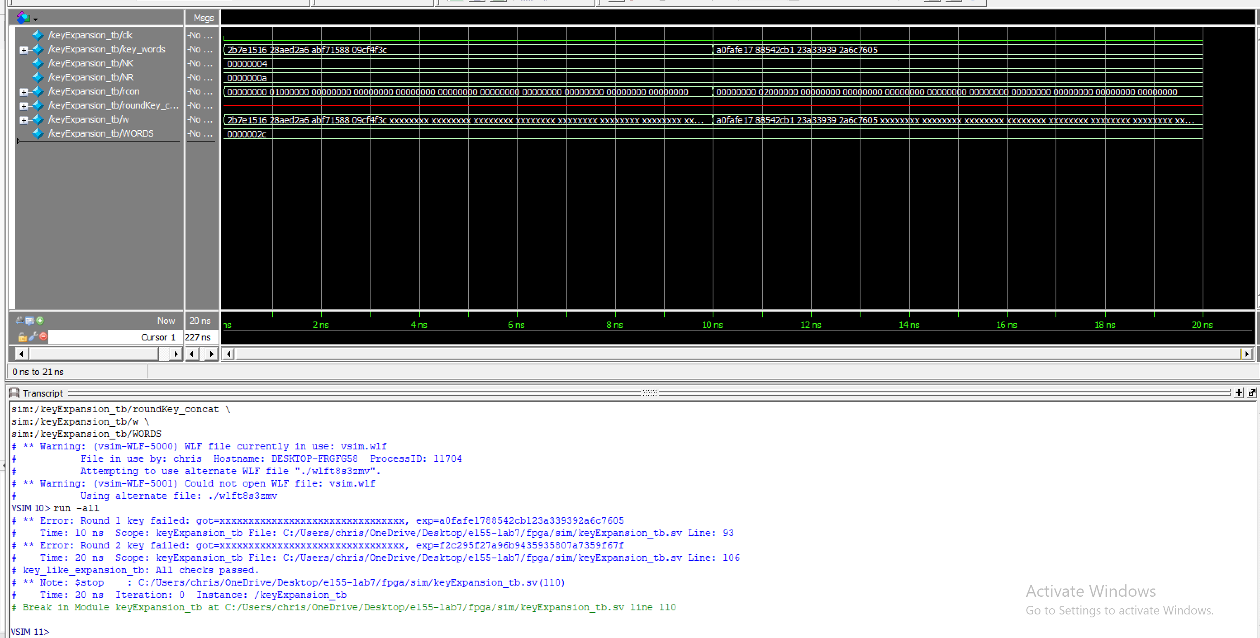Select the /keyExpansion_tb/WORDS signal
The width and height of the screenshot is (1260, 638).
pyautogui.click(x=101, y=133)
